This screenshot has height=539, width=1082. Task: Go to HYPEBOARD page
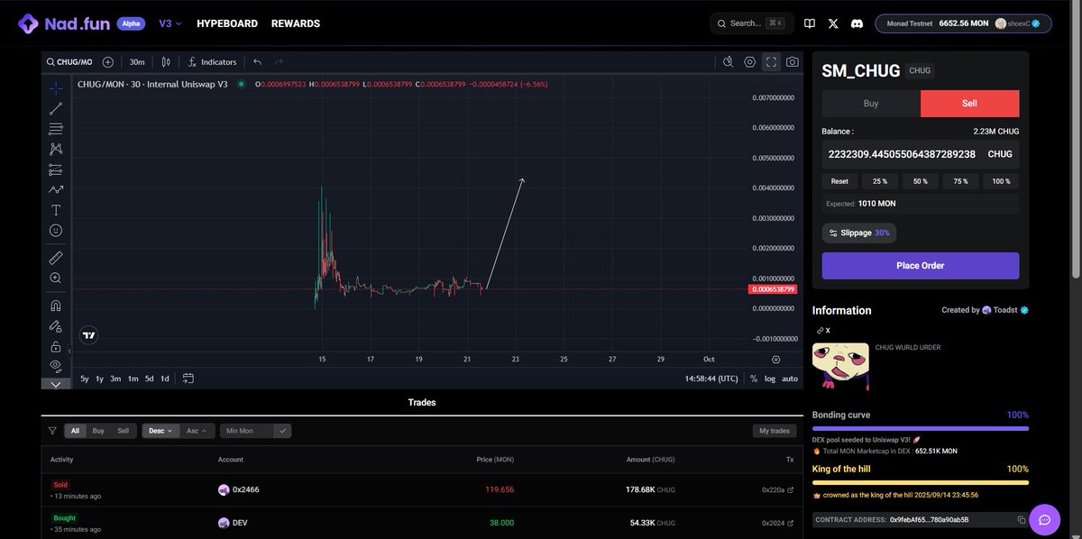pos(227,23)
